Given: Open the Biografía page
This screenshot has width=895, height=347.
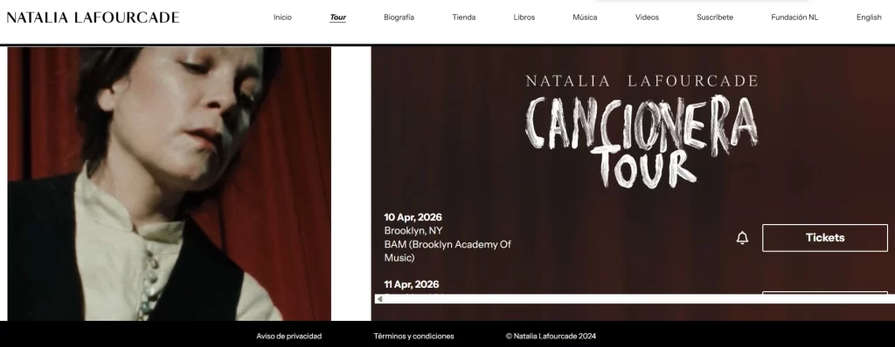Looking at the screenshot, I should (399, 17).
